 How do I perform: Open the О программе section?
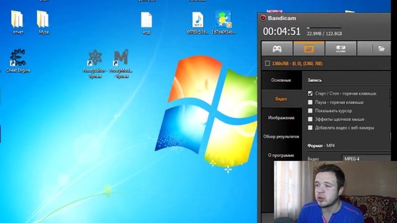281,155
